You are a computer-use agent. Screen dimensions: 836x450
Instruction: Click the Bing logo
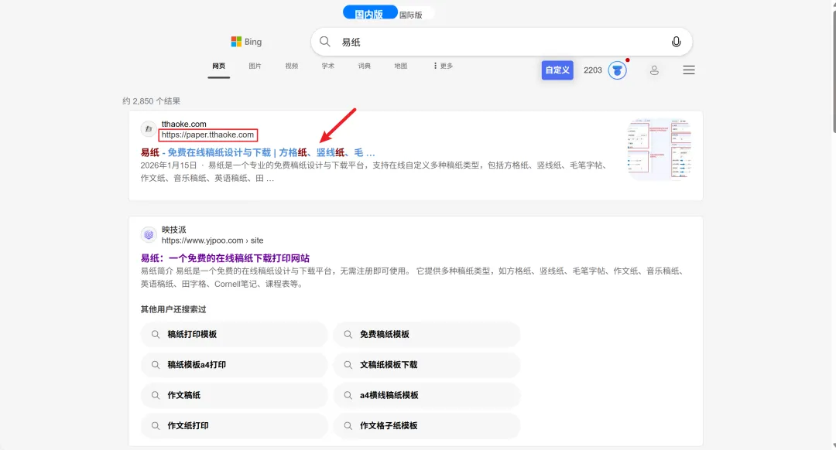[246, 42]
